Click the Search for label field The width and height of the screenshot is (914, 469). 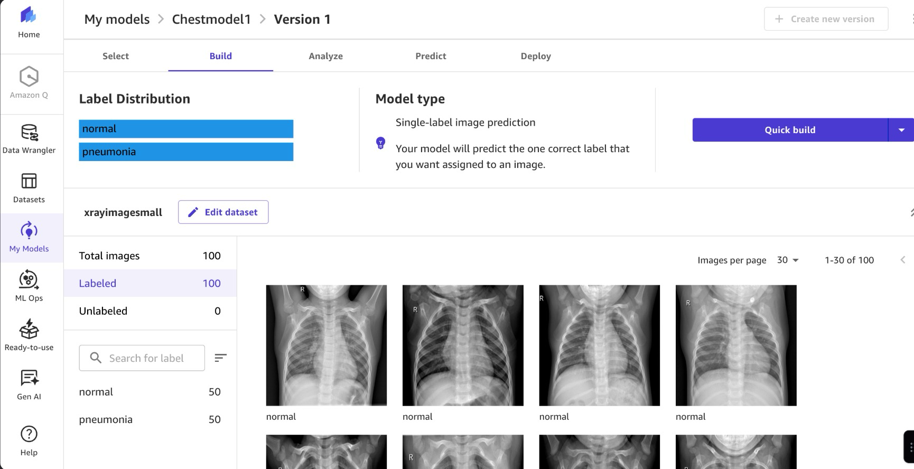click(x=146, y=358)
